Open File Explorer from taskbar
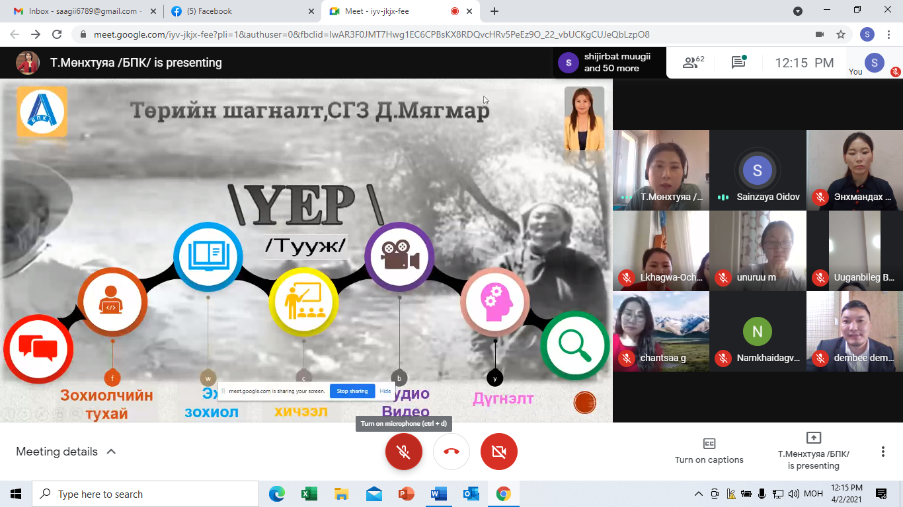The image size is (903, 507). (x=341, y=494)
